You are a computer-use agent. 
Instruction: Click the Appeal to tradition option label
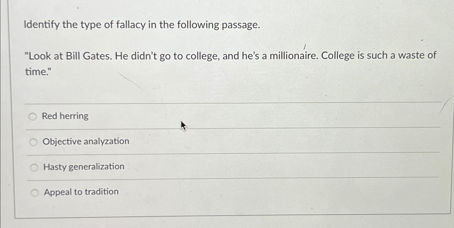tap(81, 192)
